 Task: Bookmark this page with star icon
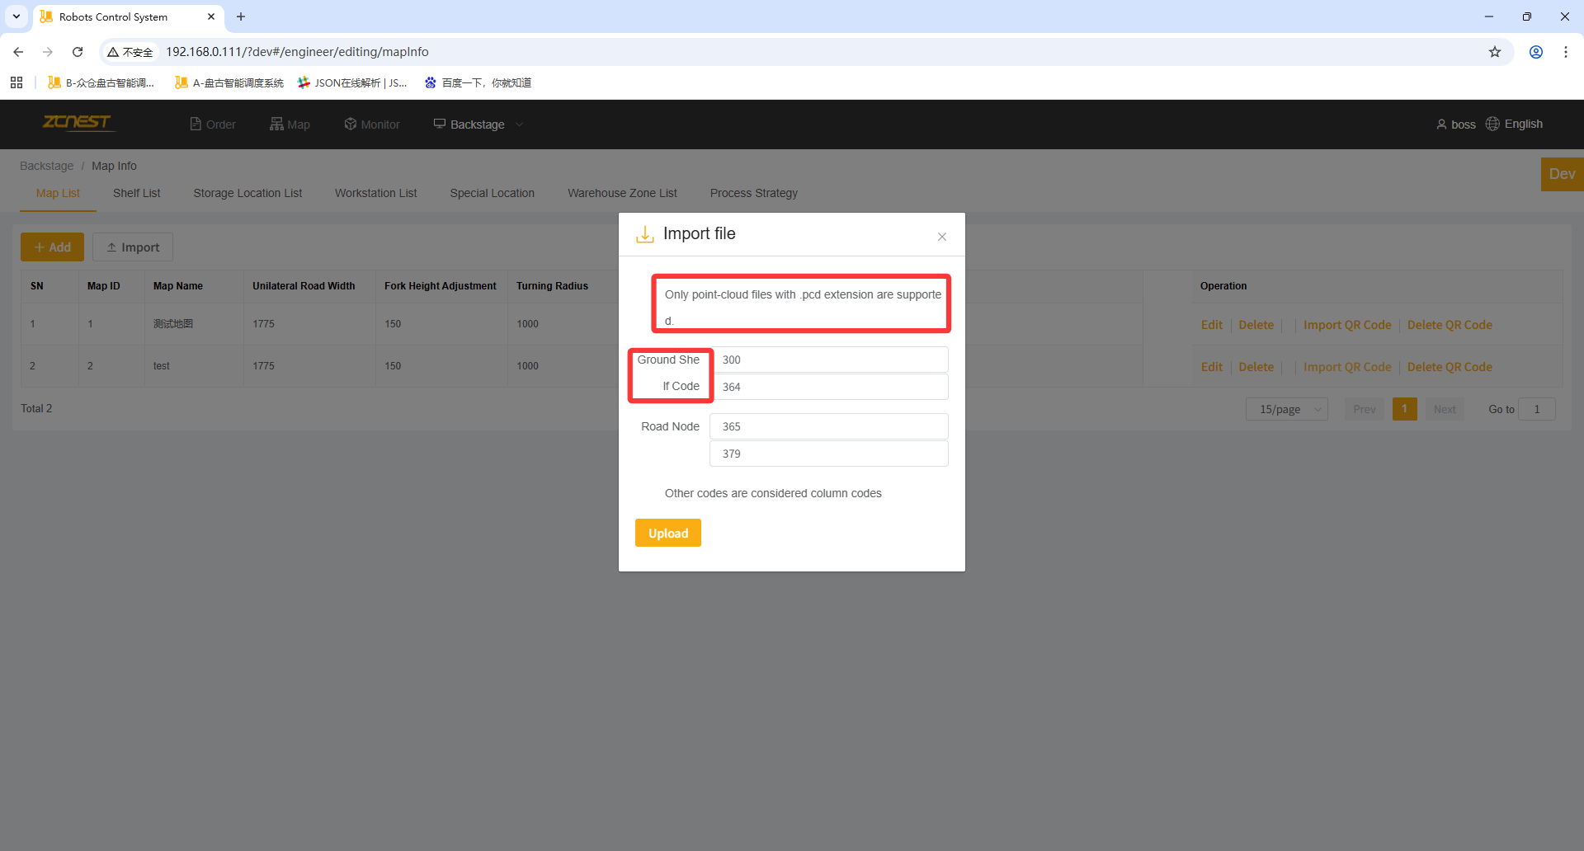[1494, 52]
